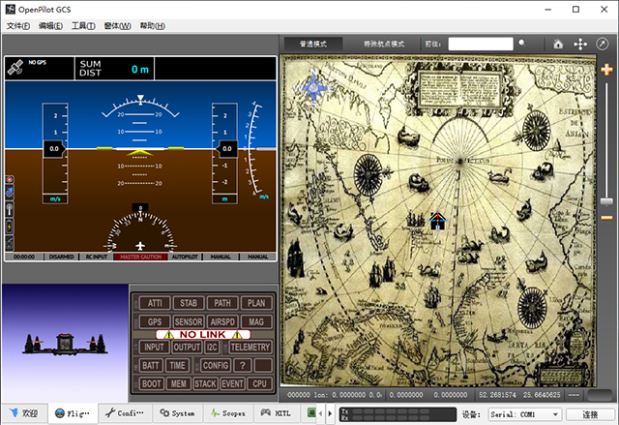
Task: Select the PATH system health box
Action: [x=222, y=303]
